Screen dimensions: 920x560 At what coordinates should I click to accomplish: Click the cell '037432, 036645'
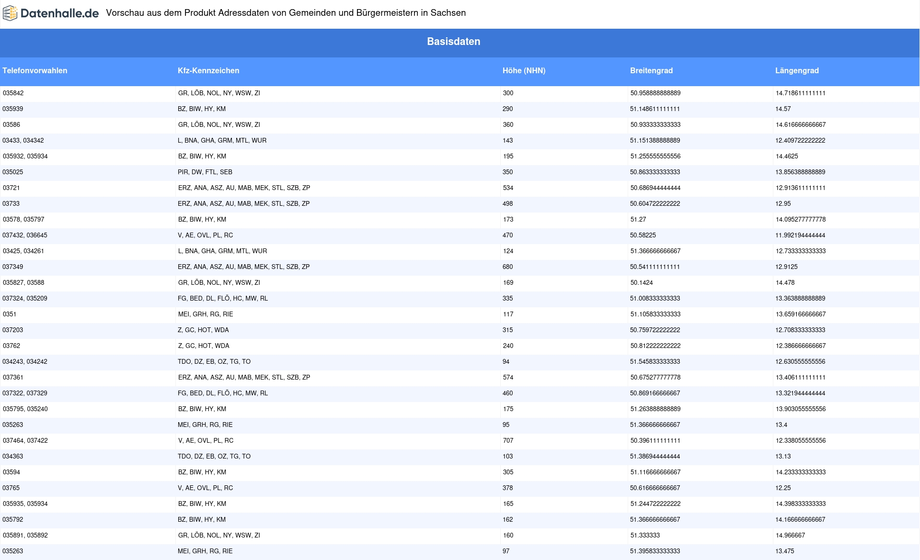tap(25, 235)
